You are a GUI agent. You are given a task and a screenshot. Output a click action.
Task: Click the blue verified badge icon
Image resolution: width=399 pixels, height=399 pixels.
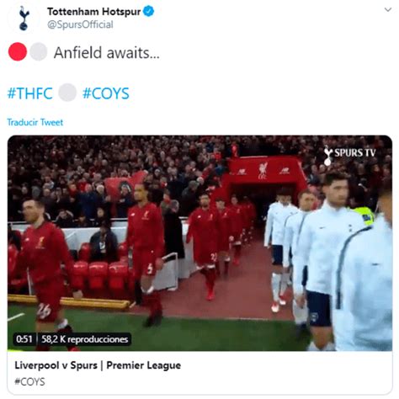pos(149,12)
